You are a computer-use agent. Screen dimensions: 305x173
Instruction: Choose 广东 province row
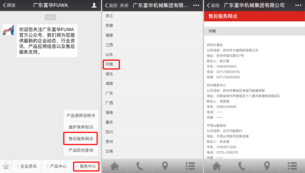pyautogui.click(x=152, y=93)
